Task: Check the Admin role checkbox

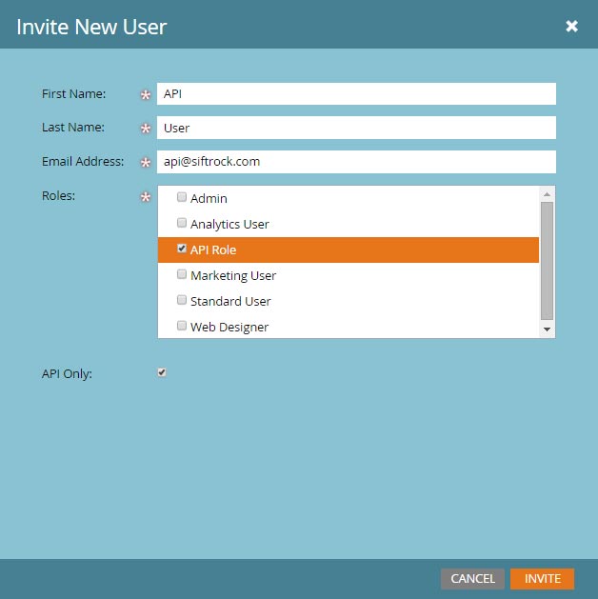Action: [182, 197]
